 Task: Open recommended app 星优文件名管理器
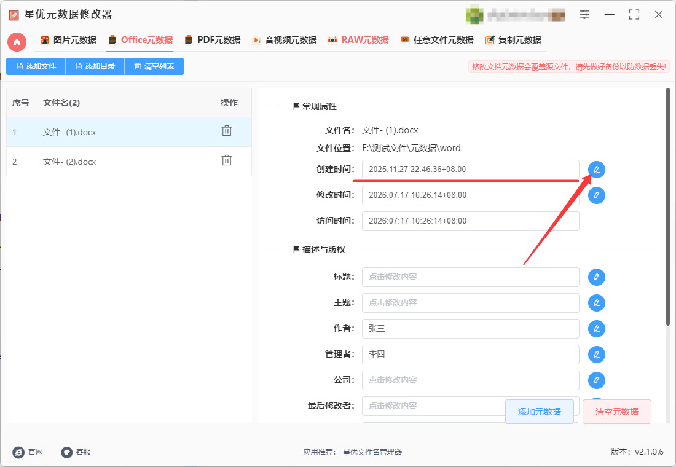click(372, 452)
